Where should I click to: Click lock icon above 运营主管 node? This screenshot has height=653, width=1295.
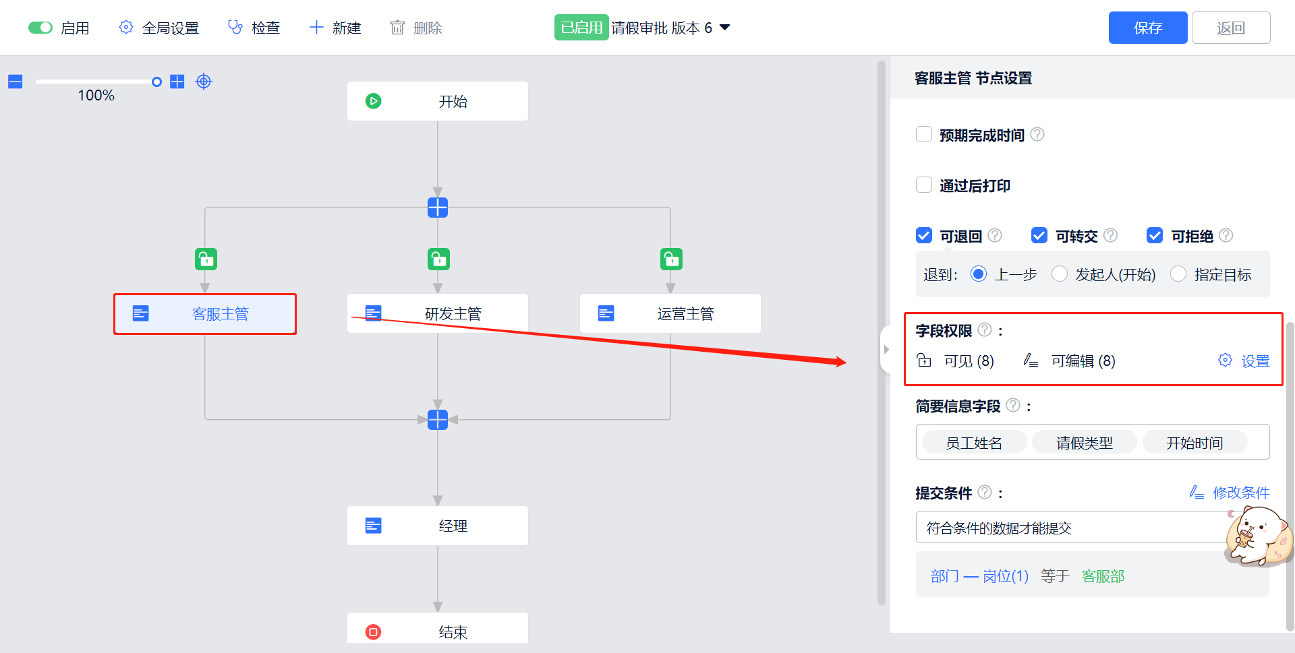coord(671,259)
